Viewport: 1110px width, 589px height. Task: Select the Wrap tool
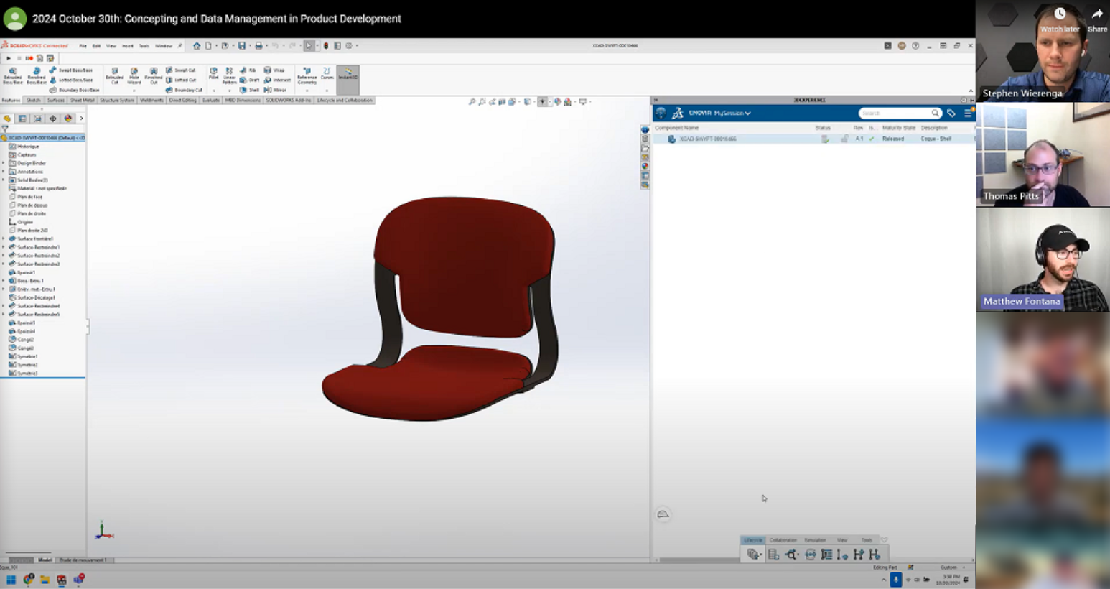tap(274, 70)
